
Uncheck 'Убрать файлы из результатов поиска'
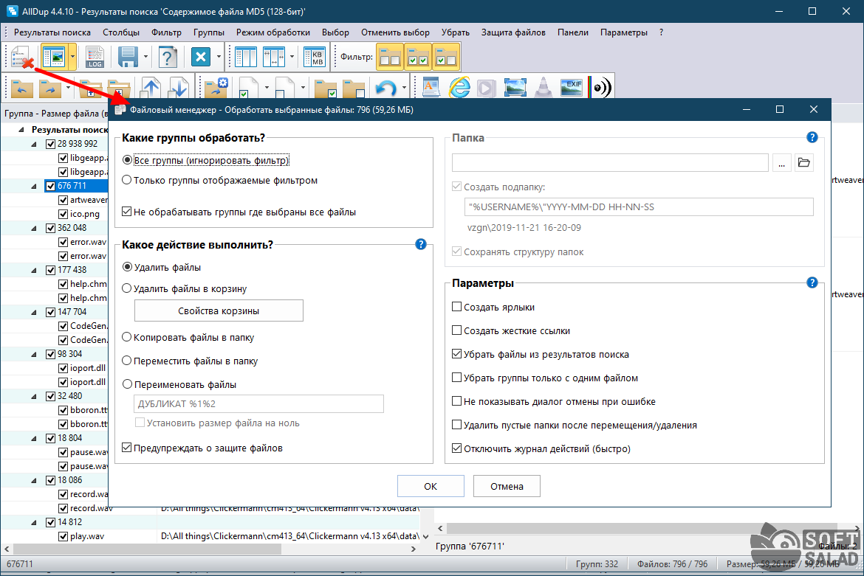pos(457,354)
